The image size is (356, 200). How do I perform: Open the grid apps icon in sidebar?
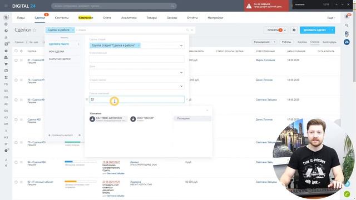[6, 77]
